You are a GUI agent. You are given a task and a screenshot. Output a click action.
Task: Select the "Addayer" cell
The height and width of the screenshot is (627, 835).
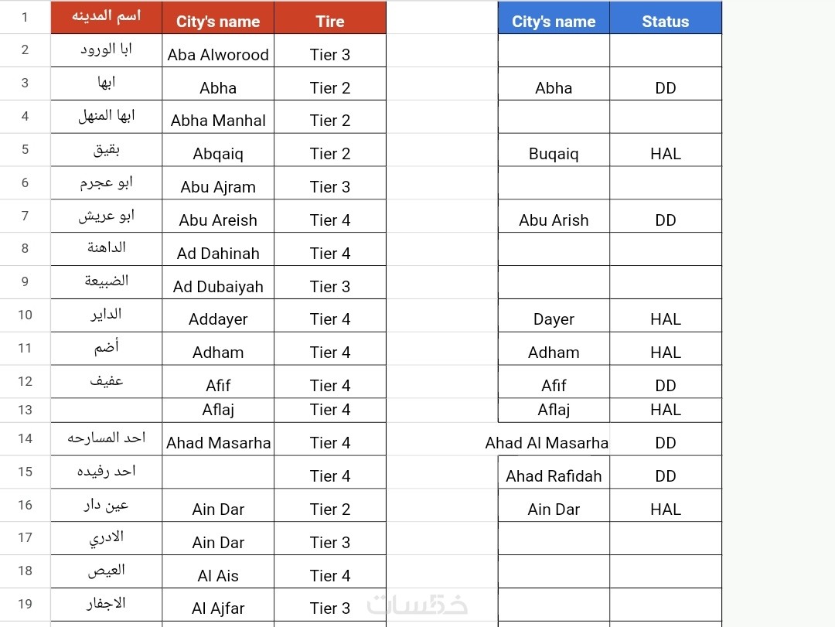coord(218,319)
